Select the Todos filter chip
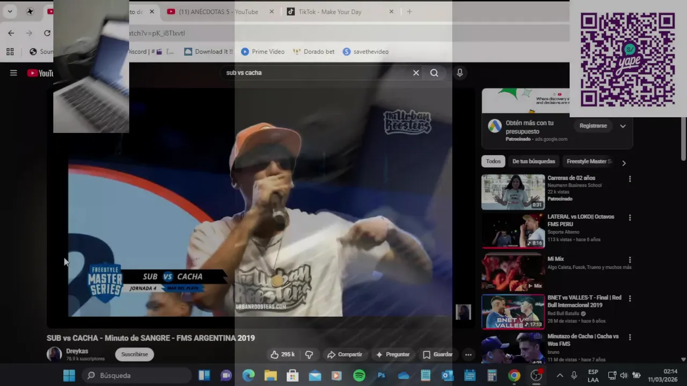 point(493,161)
